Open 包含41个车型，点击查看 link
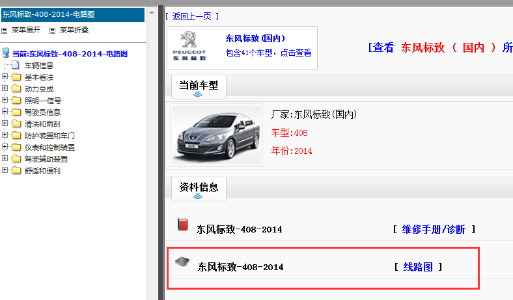The image size is (513, 300). [x=268, y=53]
